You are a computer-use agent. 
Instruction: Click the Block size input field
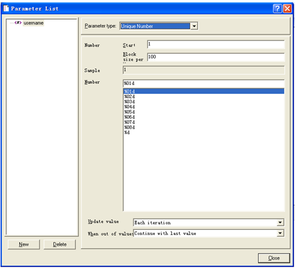[x=216, y=57]
